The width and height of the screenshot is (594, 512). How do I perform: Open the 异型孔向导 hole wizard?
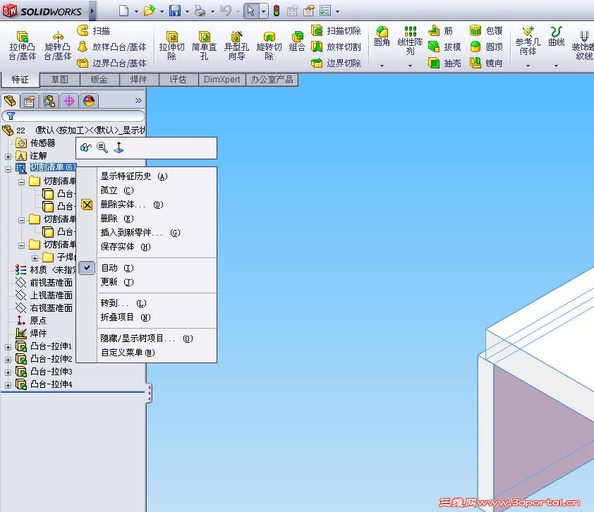pos(236,46)
